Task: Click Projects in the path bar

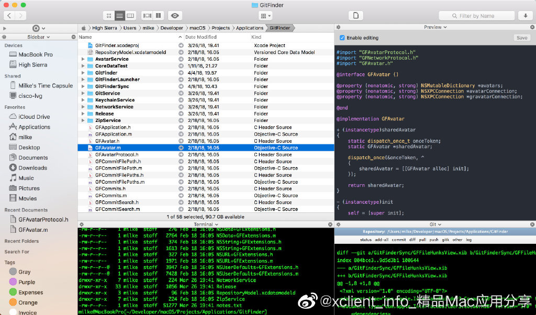Action: click(220, 28)
